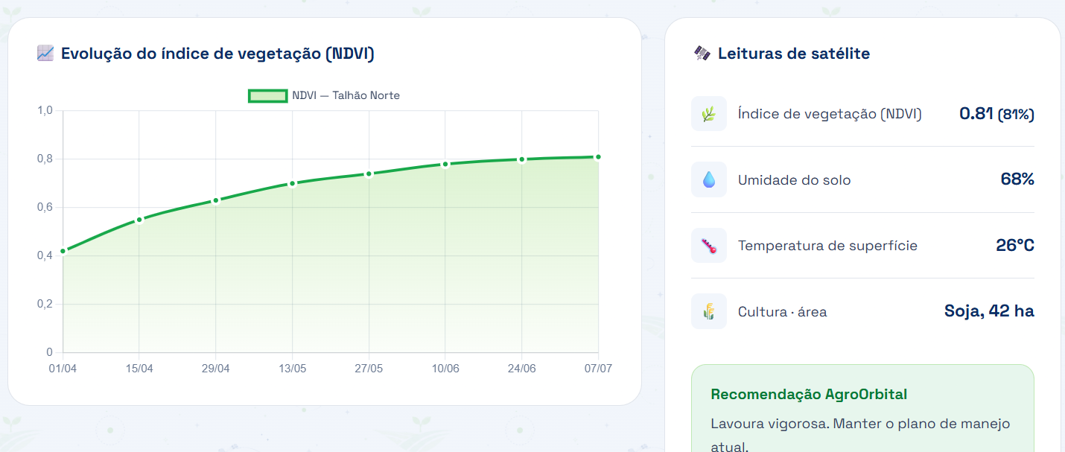
Task: Click the water drop icon for Umidade do solo
Action: 709,179
